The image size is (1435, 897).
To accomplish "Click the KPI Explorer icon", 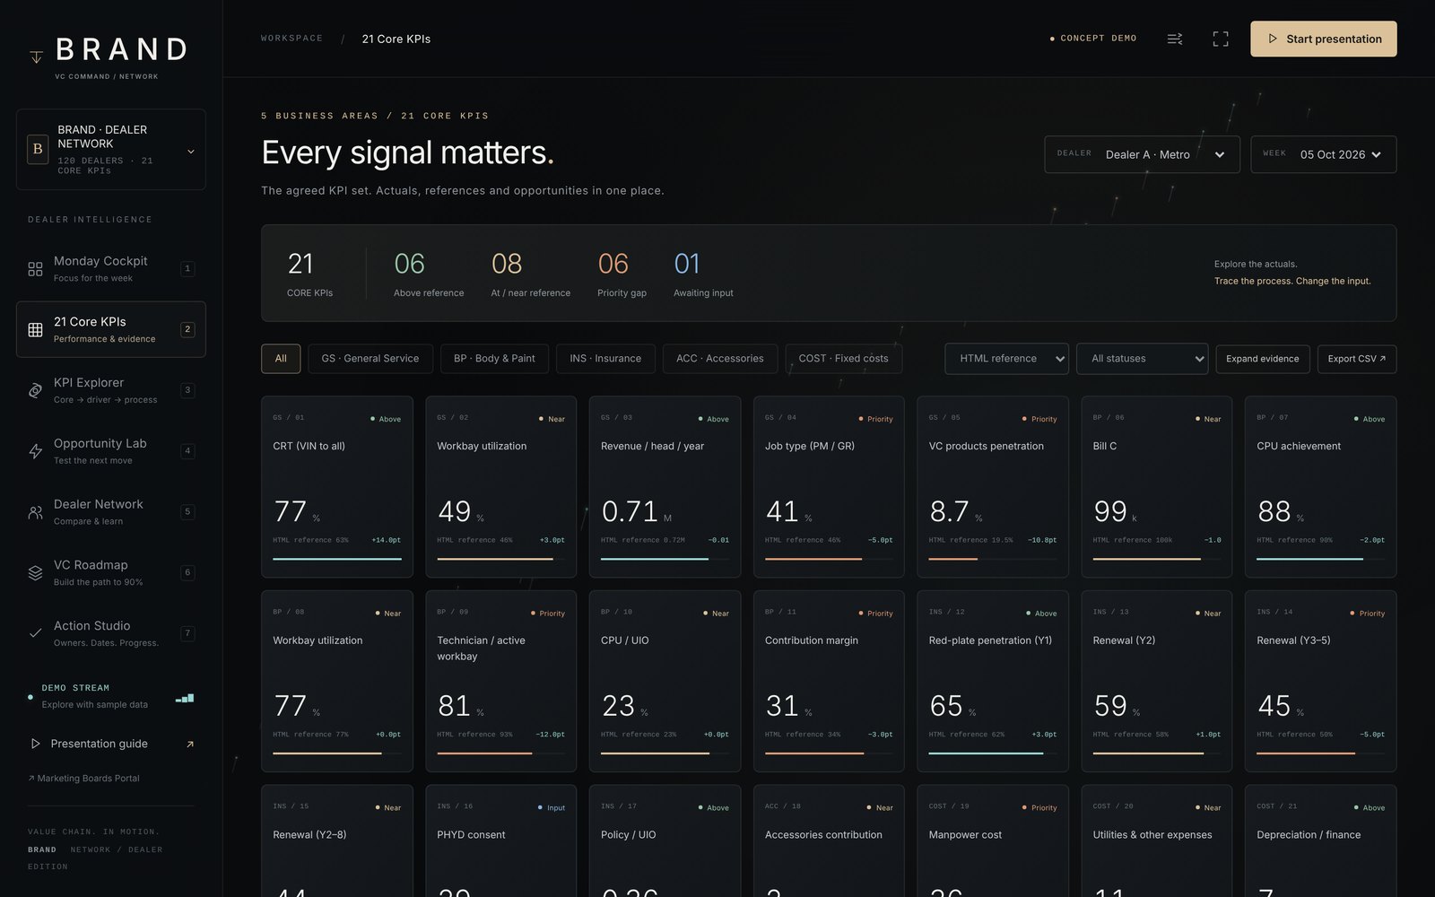I will [35, 390].
